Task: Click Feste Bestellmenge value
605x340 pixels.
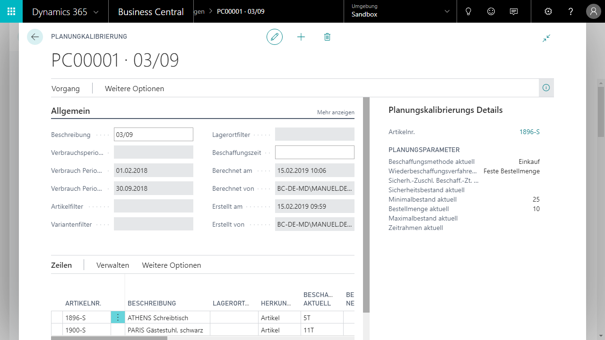Action: pyautogui.click(x=511, y=171)
